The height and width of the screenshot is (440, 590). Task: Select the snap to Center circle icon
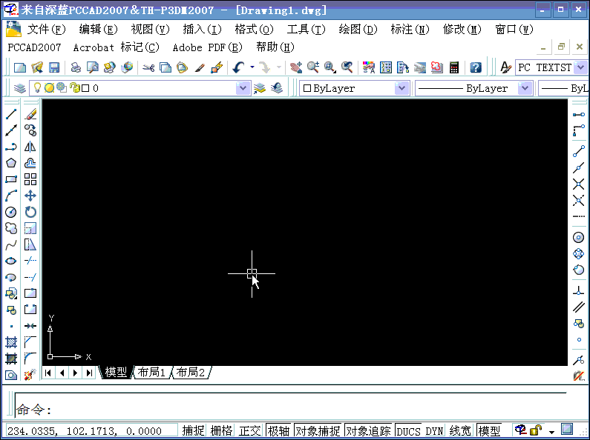579,237
